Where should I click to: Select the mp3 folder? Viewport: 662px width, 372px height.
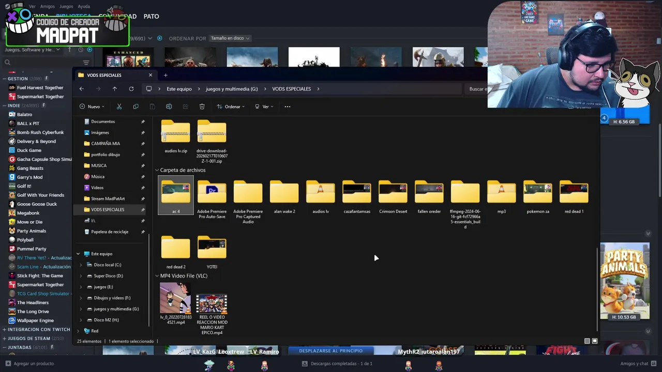click(502, 196)
